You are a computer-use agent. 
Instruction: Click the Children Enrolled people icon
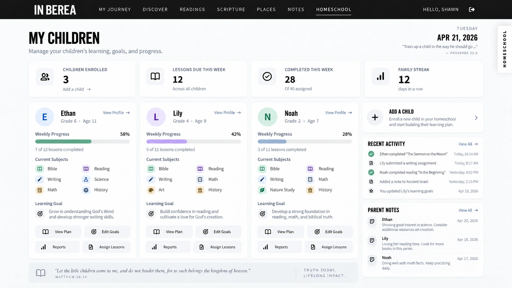point(45,77)
